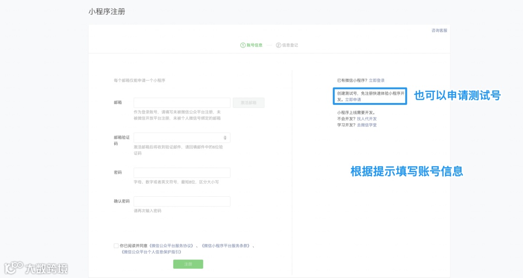Open the 去微信学堂 link
The height and width of the screenshot is (278, 523).
pos(367,125)
